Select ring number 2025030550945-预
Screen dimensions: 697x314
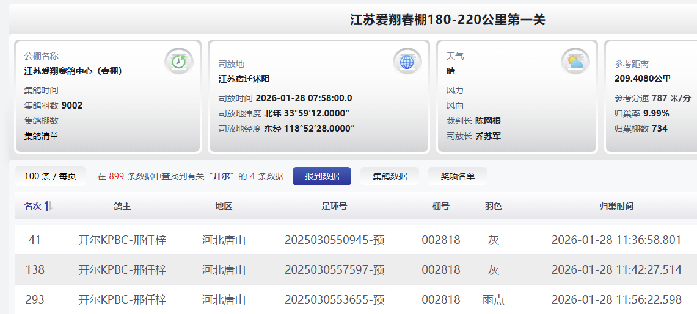335,240
